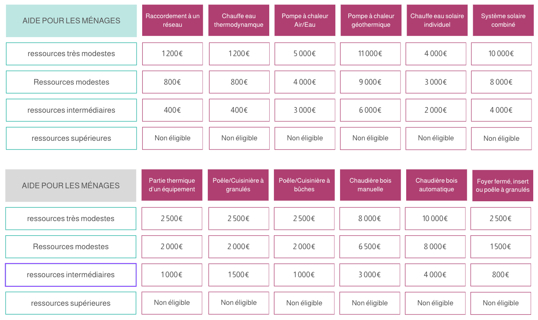Click the "Pompe à chaleur Air/Eau" header
Screen dimensions: 538x320
[x=305, y=20]
